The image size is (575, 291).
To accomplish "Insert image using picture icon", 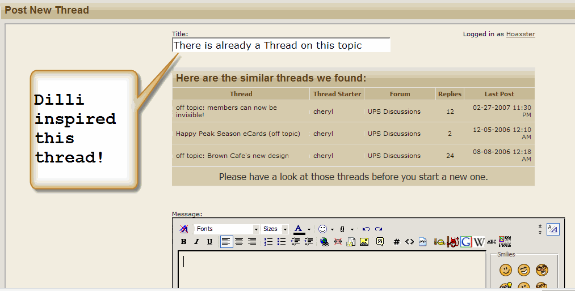I will (364, 242).
